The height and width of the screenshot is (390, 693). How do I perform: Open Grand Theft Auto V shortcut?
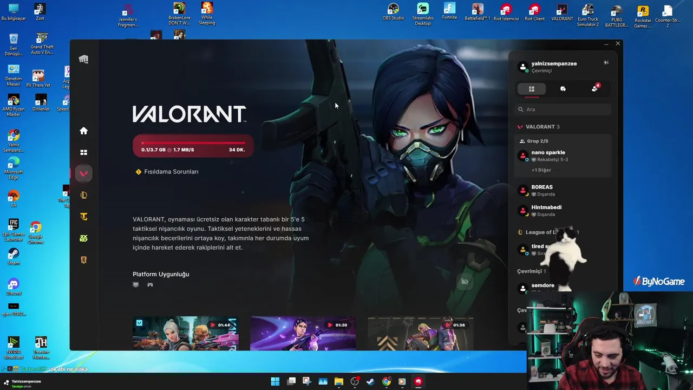41,43
